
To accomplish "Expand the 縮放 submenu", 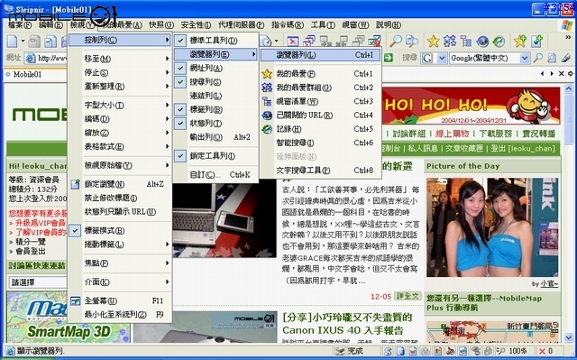I will tap(120, 133).
